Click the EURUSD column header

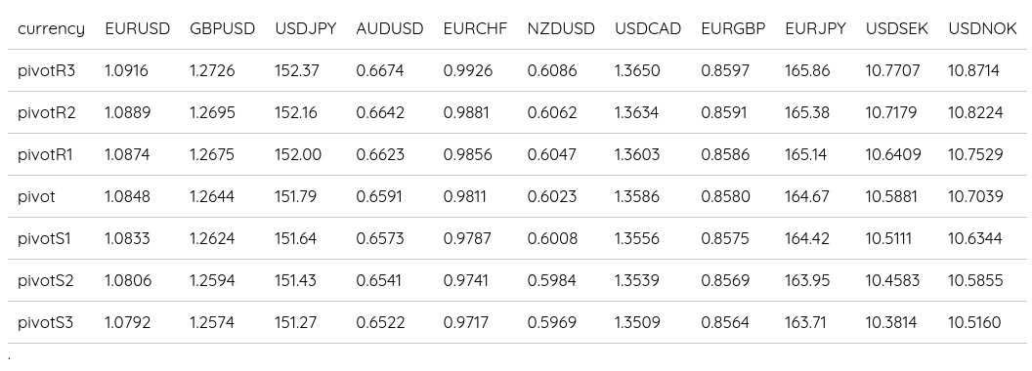(138, 29)
